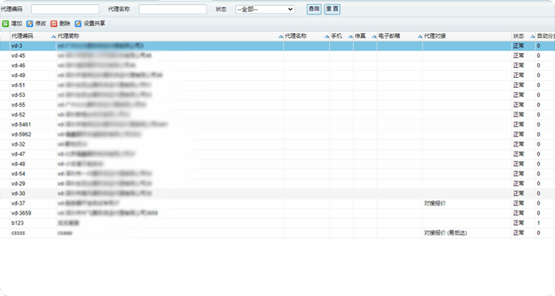555x296 pixels.
Task: Sort by 传真 column arrow
Action: point(374,36)
